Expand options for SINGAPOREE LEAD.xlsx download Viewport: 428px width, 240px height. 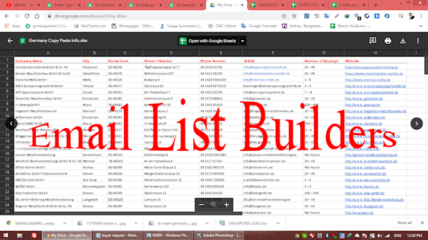click(x=278, y=223)
